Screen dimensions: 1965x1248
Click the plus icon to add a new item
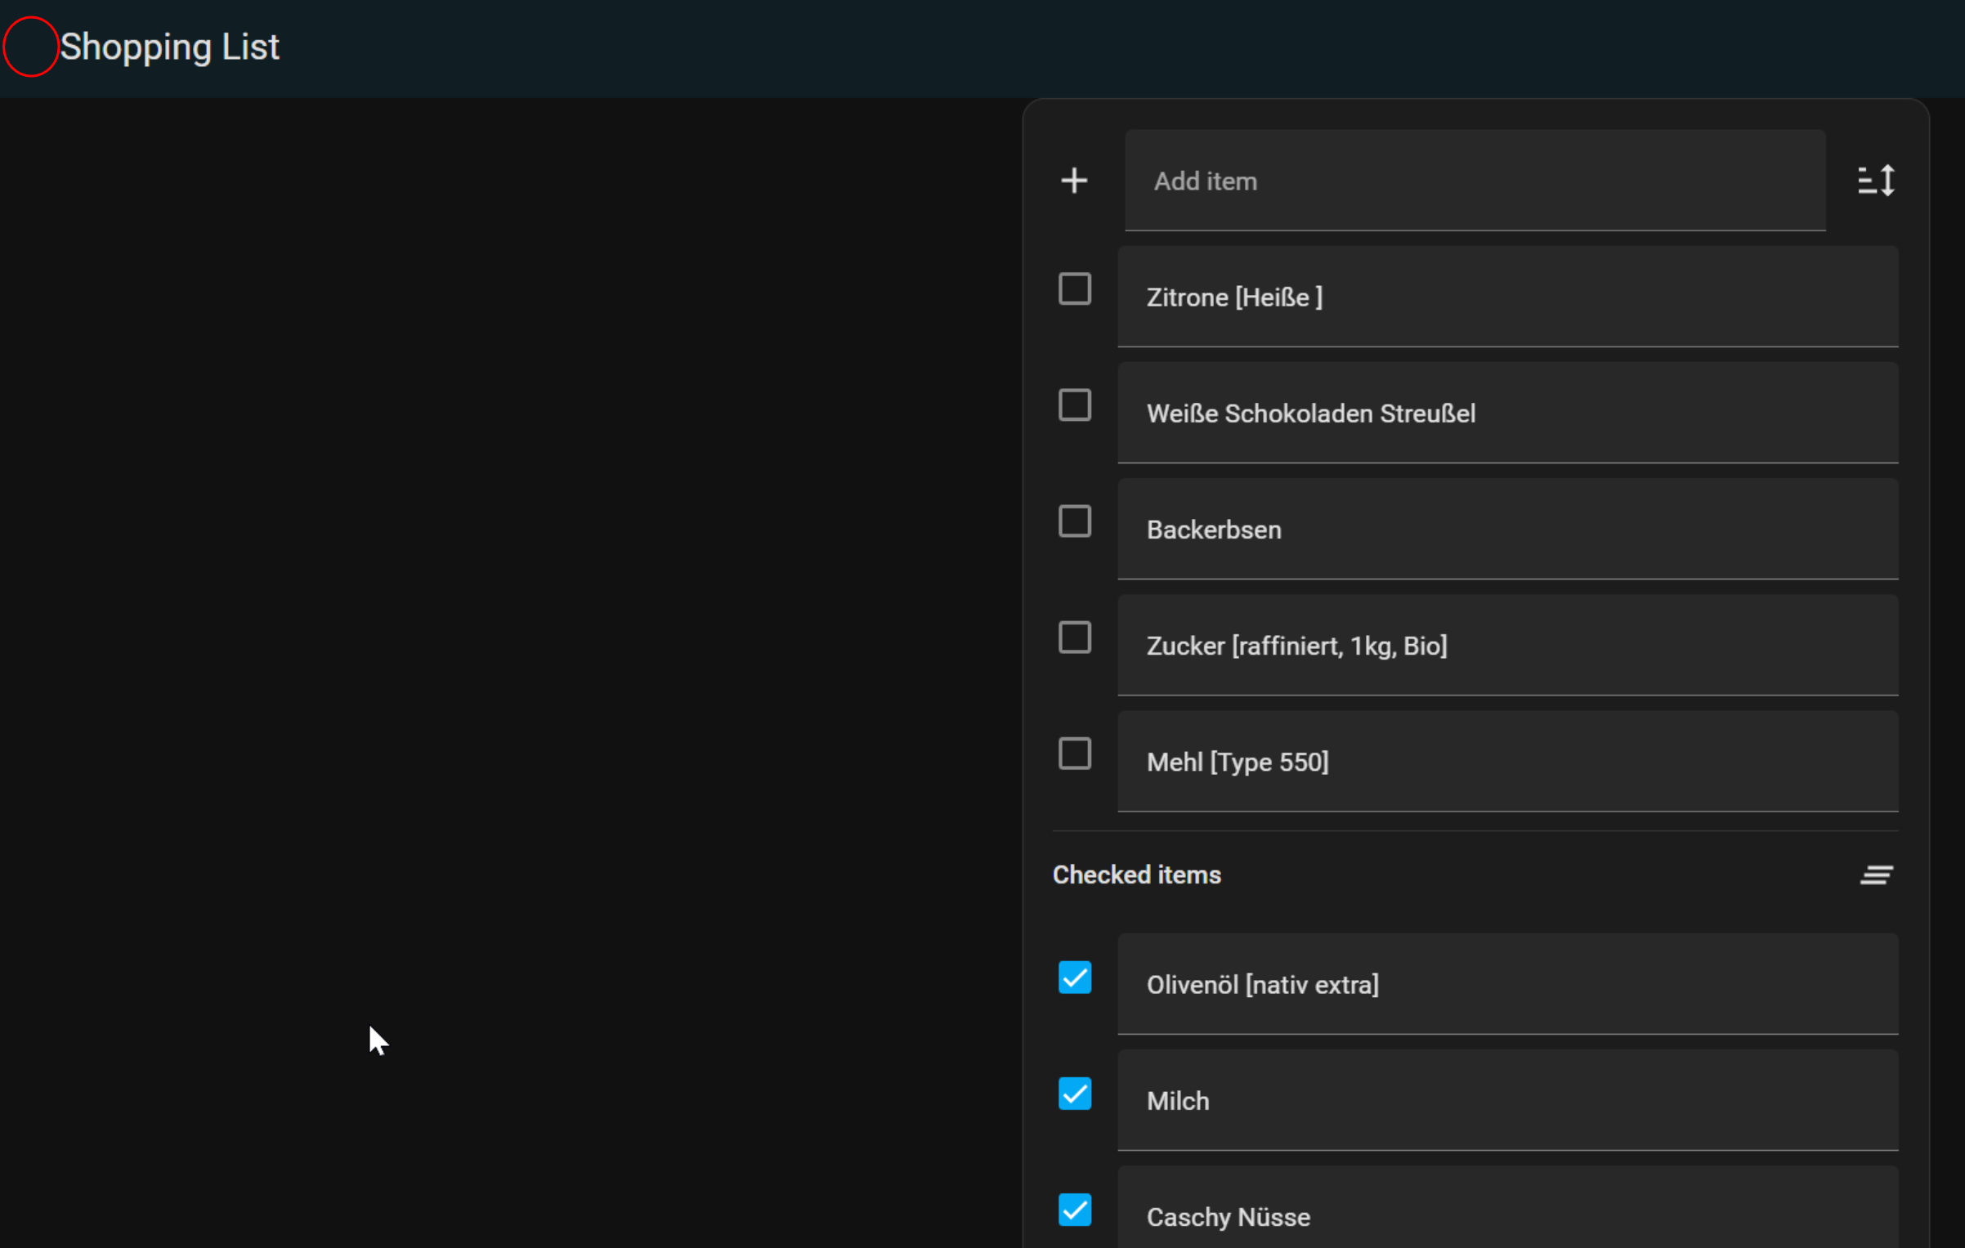(x=1073, y=180)
